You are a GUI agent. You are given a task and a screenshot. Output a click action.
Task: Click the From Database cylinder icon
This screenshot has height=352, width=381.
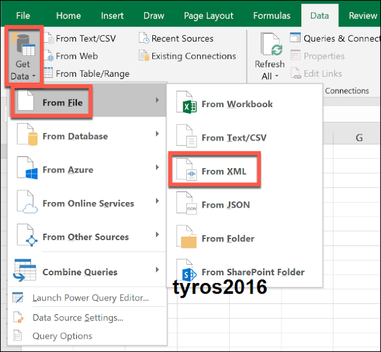27,134
